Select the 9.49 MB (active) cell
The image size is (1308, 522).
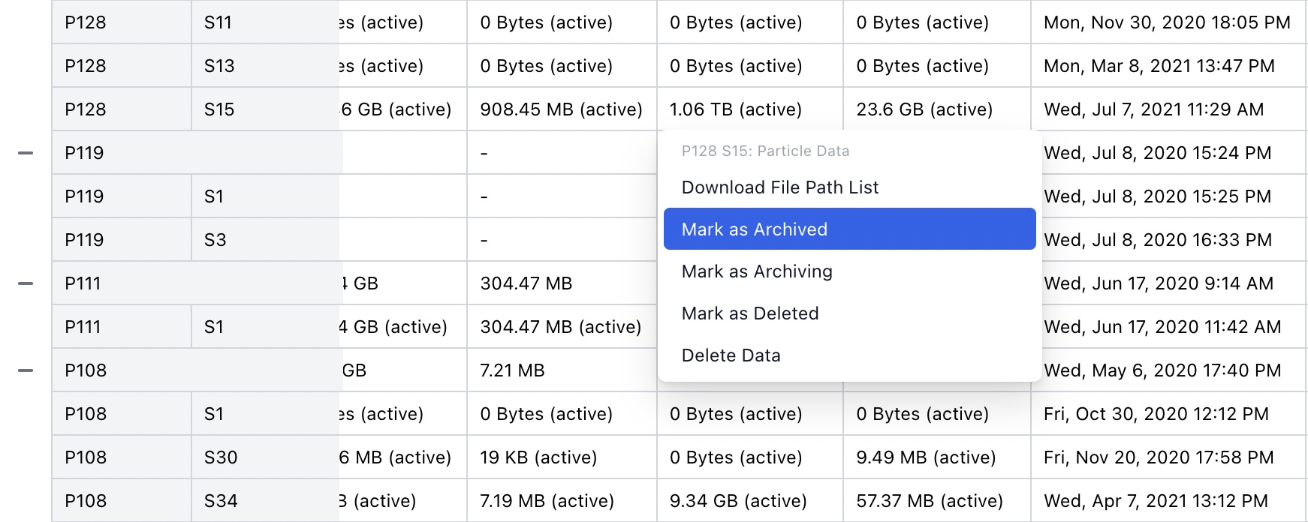(925, 457)
